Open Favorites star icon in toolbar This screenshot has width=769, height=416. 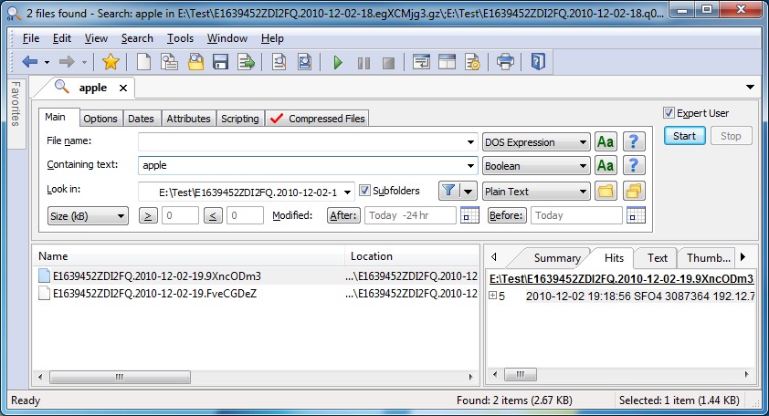coord(111,62)
